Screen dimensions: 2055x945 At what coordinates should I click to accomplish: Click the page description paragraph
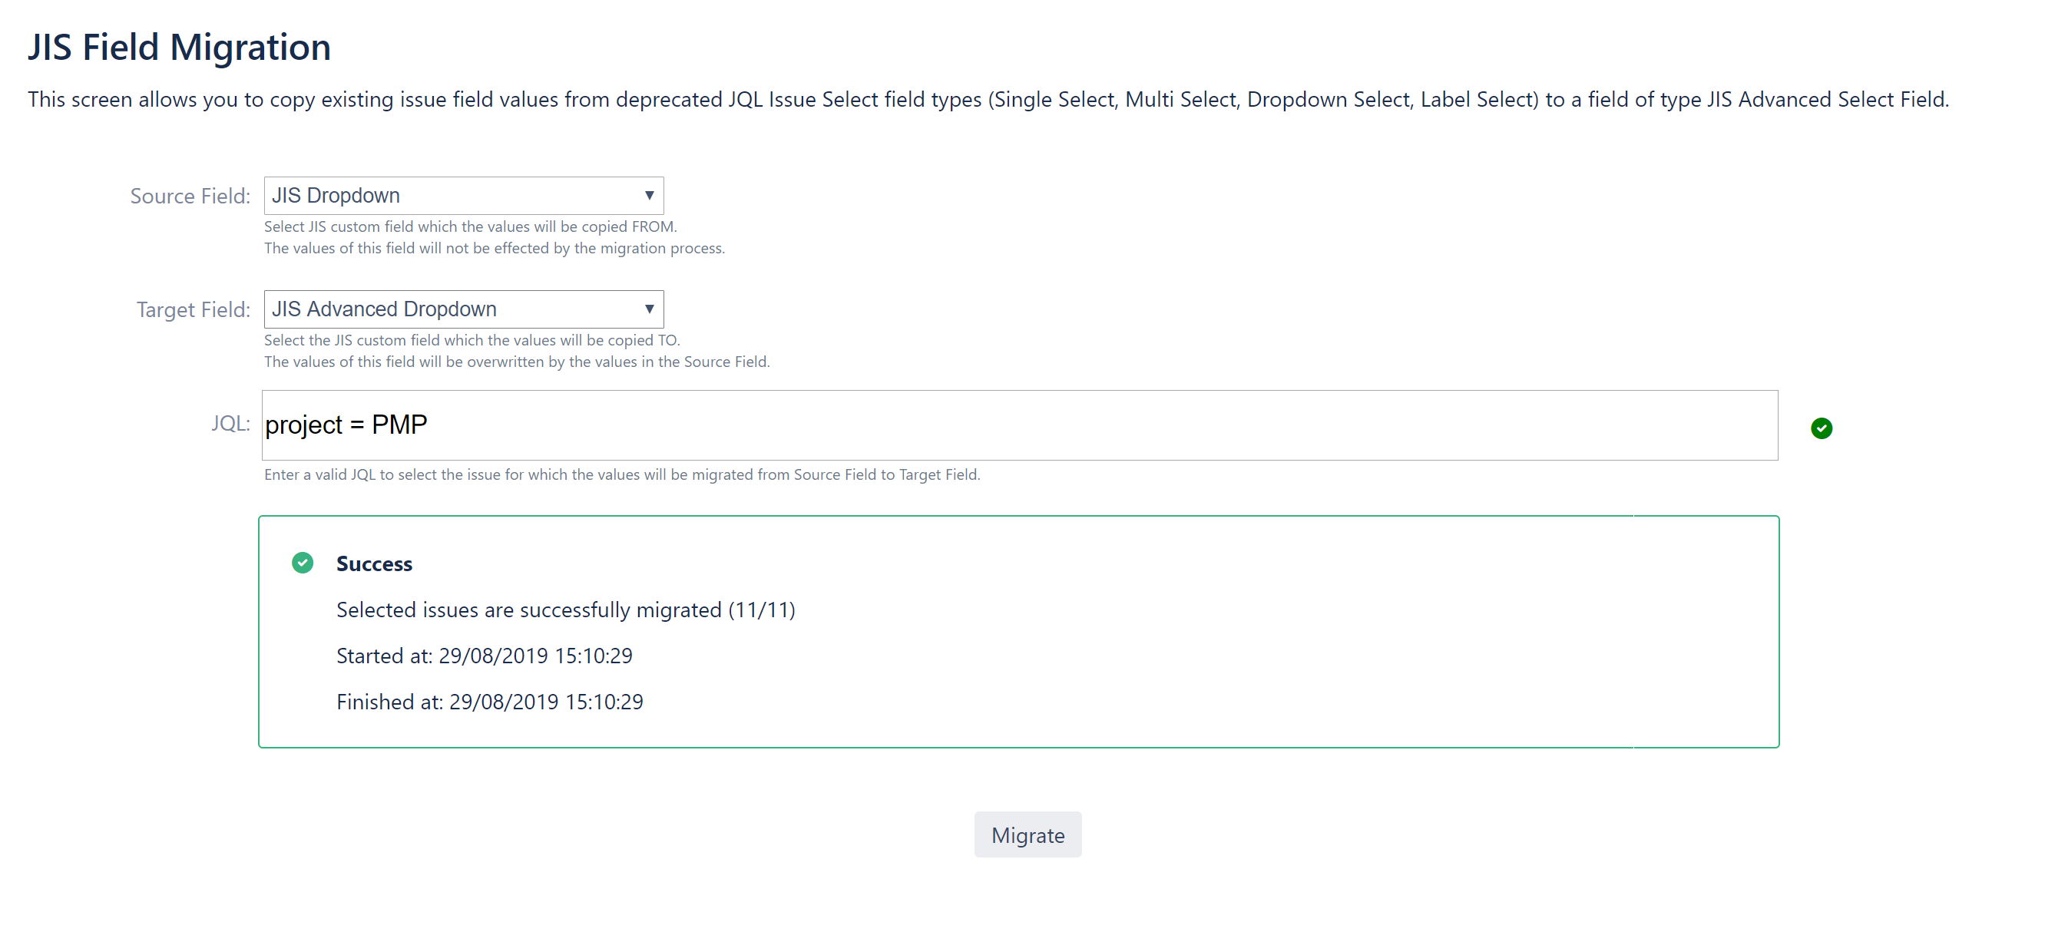click(x=988, y=100)
